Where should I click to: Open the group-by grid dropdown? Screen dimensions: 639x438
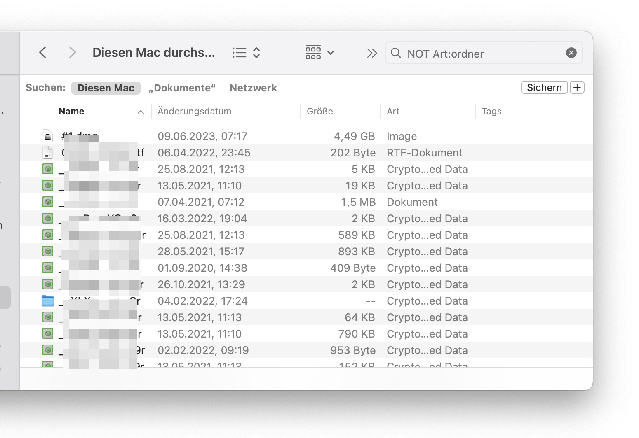pyautogui.click(x=319, y=53)
